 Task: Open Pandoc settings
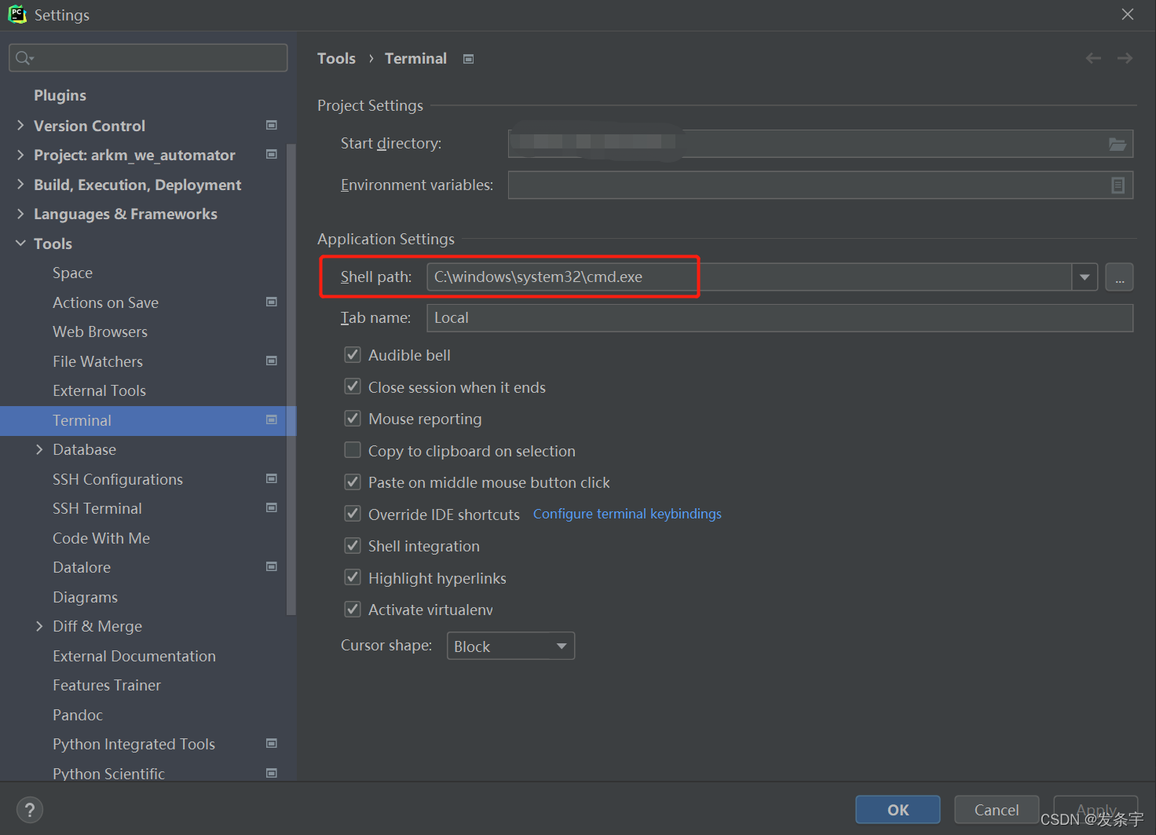(78, 715)
